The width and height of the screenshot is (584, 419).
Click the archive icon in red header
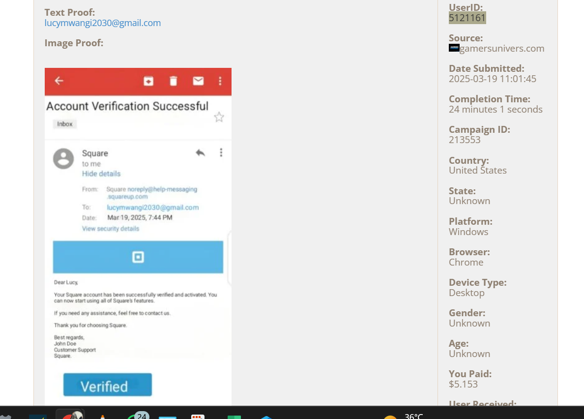[148, 81]
